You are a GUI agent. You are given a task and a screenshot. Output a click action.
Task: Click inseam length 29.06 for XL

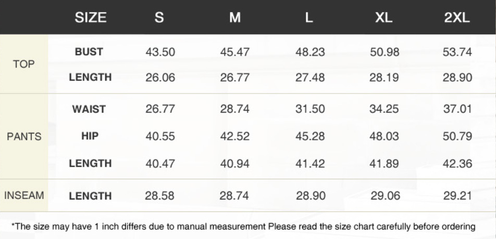[386, 196]
